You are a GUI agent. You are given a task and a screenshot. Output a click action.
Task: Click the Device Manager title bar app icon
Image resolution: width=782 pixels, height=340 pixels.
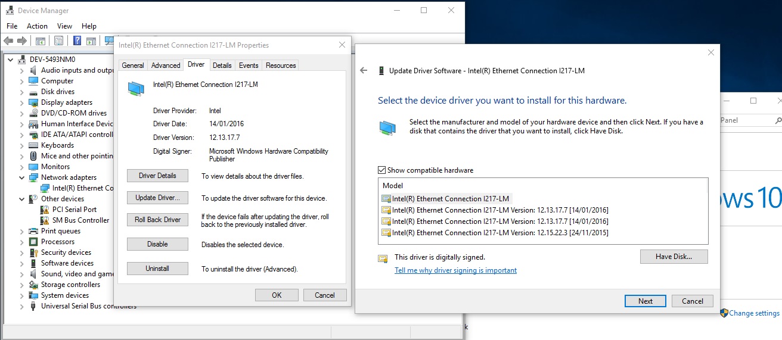(x=10, y=11)
